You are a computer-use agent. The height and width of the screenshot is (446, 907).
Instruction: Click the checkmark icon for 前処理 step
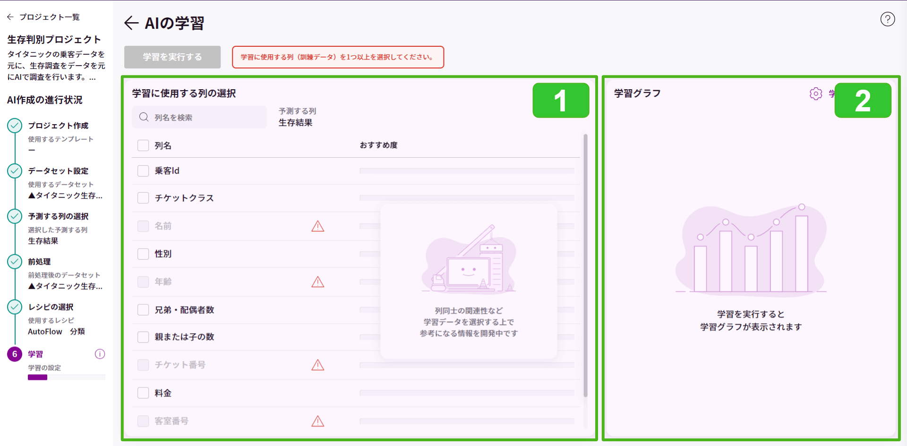pos(15,261)
